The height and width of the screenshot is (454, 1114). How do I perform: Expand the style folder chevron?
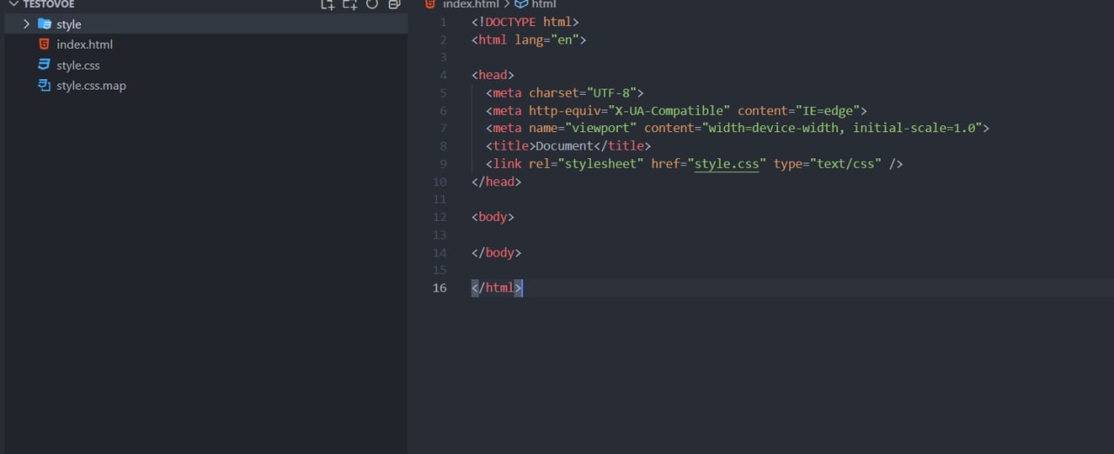(x=26, y=23)
